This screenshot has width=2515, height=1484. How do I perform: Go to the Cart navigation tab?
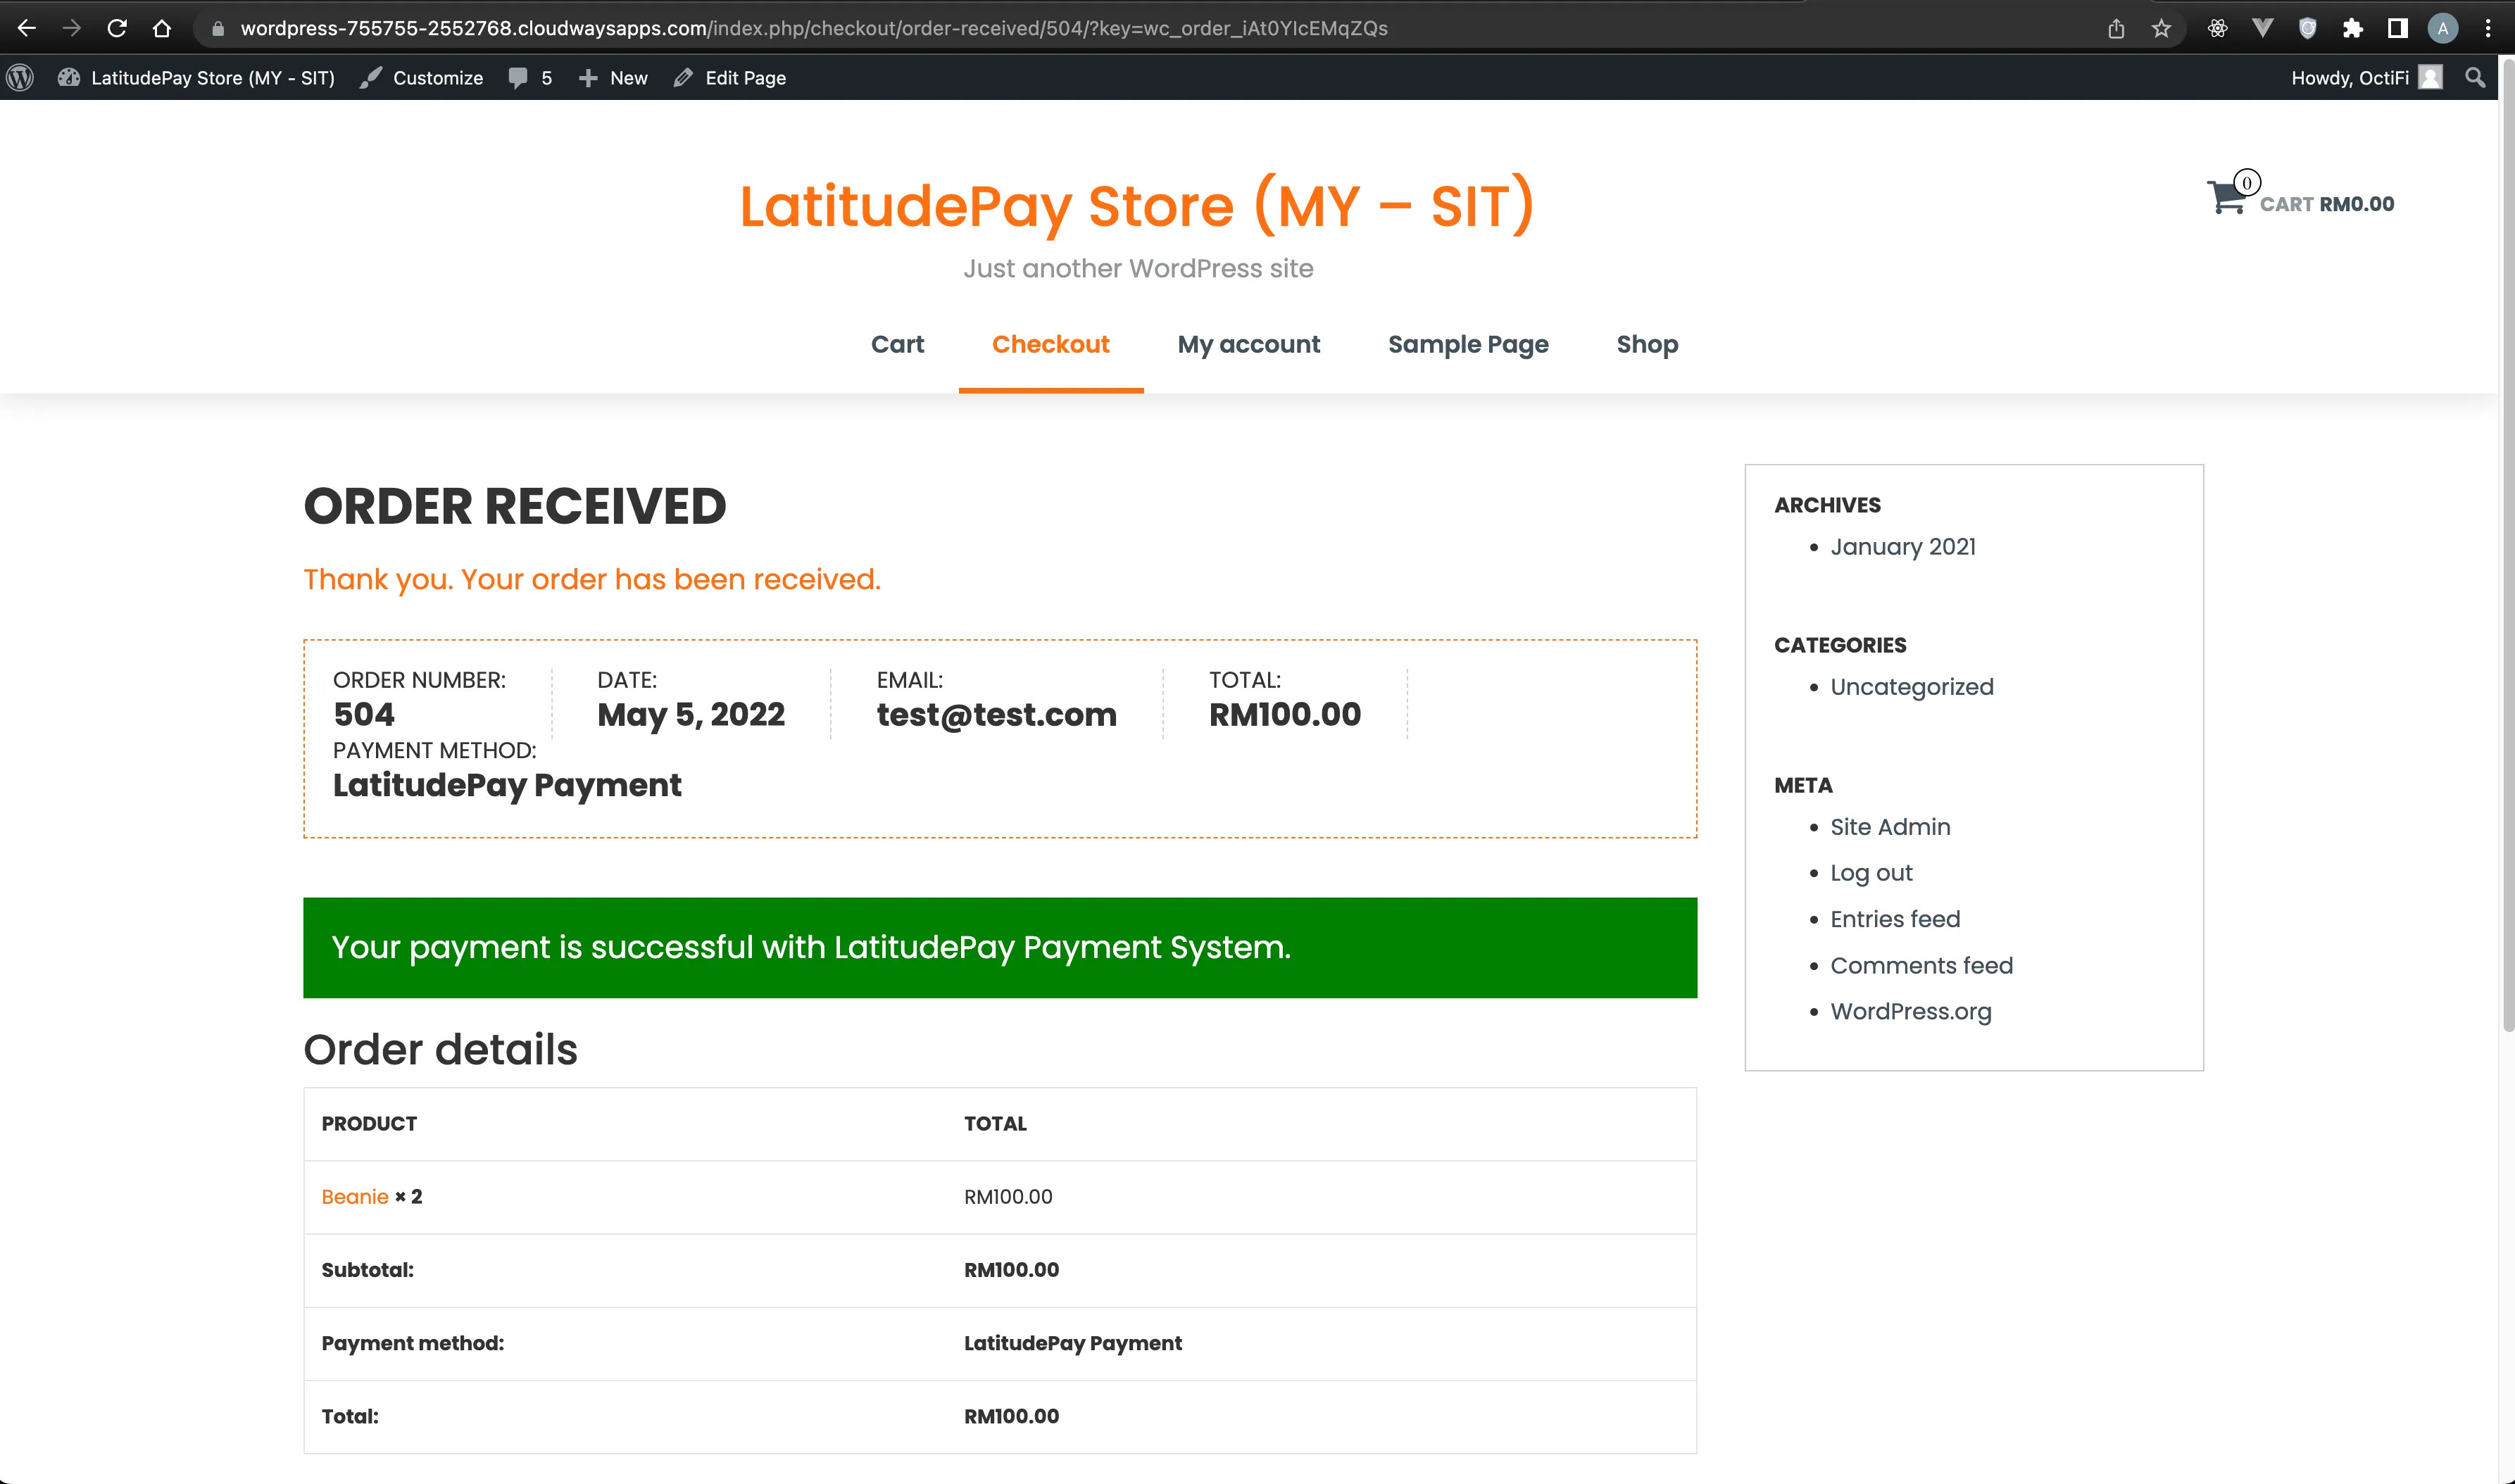tap(897, 344)
